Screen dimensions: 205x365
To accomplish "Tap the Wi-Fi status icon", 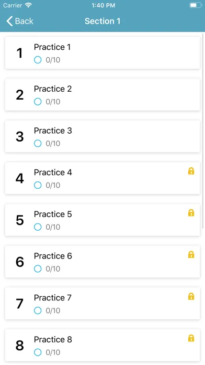I will coord(29,5).
